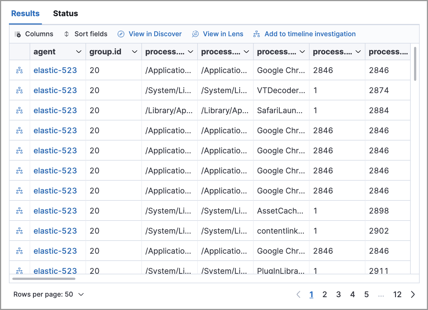Image resolution: width=428 pixels, height=310 pixels.
Task: Click the horizontal scrollbar below the table
Action: pyautogui.click(x=43, y=278)
